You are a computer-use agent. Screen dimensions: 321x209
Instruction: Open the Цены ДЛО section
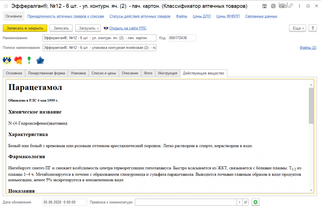pyautogui.click(x=202, y=16)
